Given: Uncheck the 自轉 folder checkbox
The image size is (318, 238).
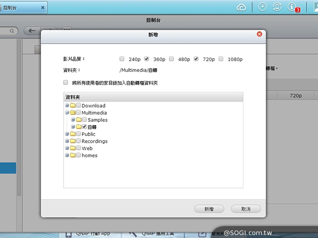Looking at the screenshot, I should [x=84, y=126].
